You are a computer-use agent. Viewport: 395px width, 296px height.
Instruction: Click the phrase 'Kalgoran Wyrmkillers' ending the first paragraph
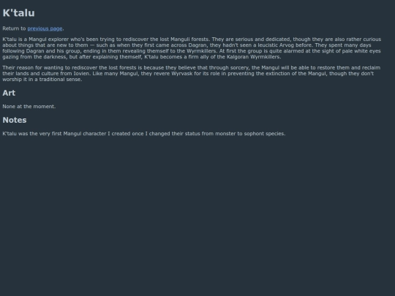(253, 57)
